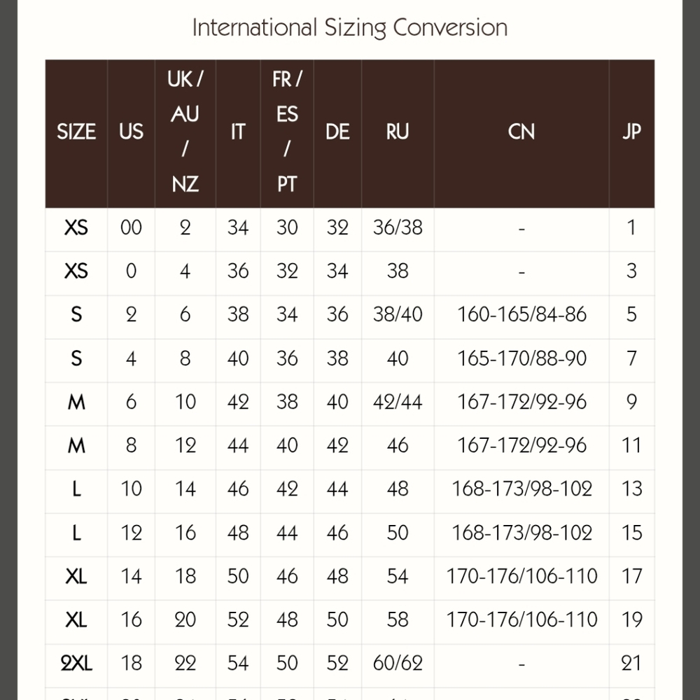Select the FR / ES / PT header

[x=287, y=132]
